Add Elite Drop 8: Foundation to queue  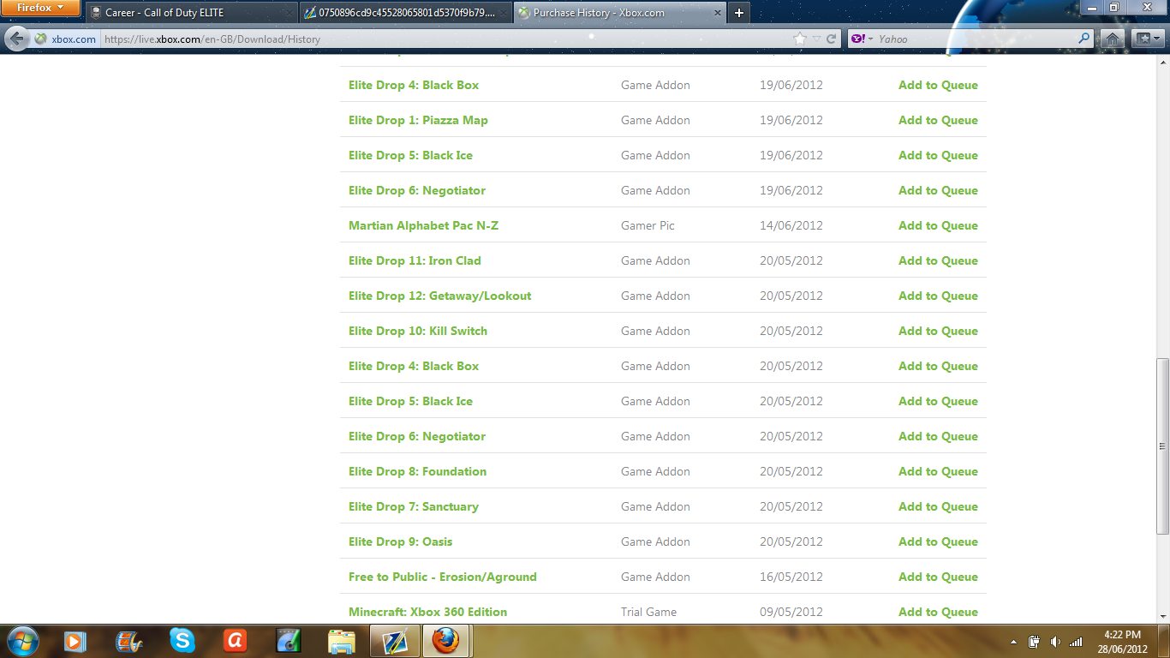(938, 471)
